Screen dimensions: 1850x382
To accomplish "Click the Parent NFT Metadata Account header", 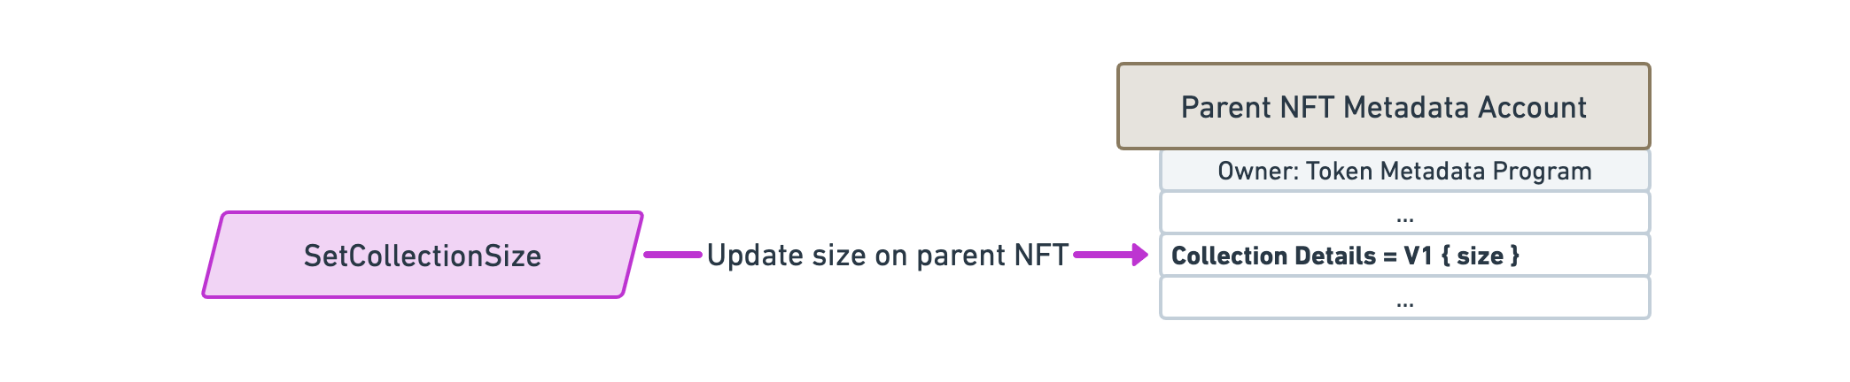I will [1384, 106].
